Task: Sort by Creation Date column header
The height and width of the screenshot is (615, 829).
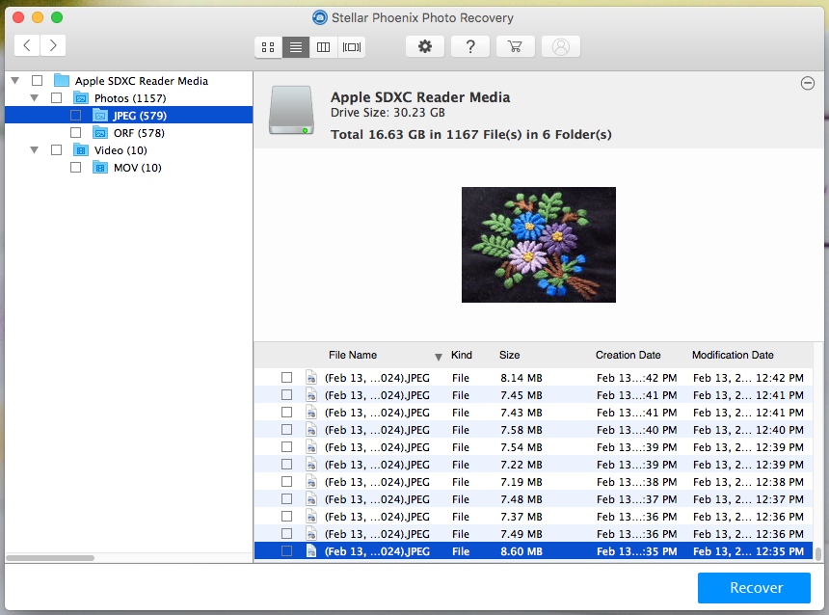Action: 628,355
